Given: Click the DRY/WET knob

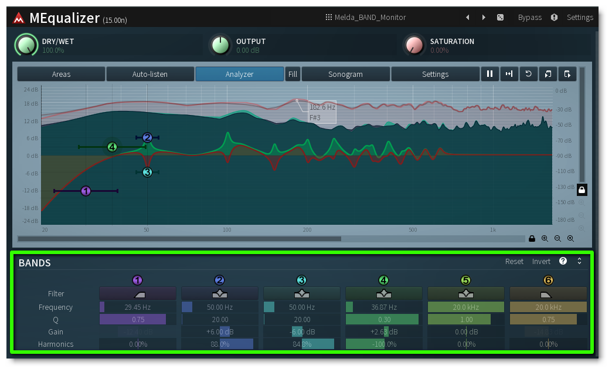Looking at the screenshot, I should (x=26, y=45).
